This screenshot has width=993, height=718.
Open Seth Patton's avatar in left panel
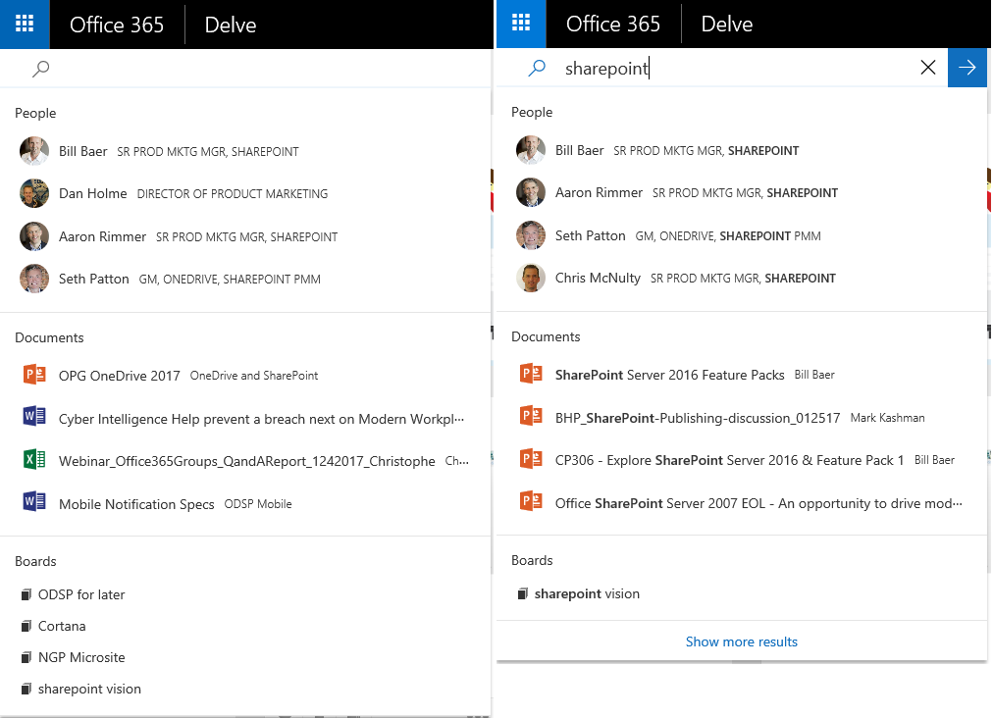pyautogui.click(x=34, y=279)
